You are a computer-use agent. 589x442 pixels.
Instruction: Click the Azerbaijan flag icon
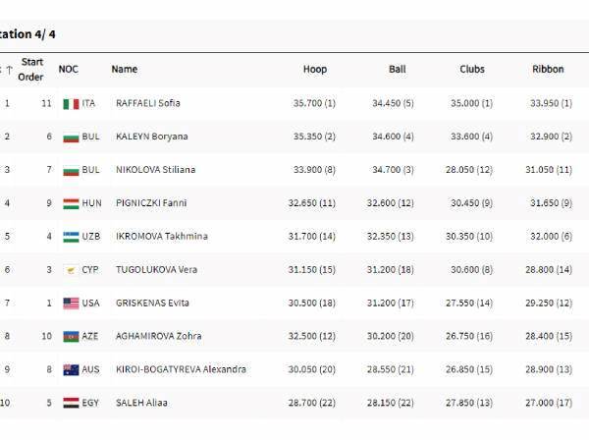coord(71,336)
